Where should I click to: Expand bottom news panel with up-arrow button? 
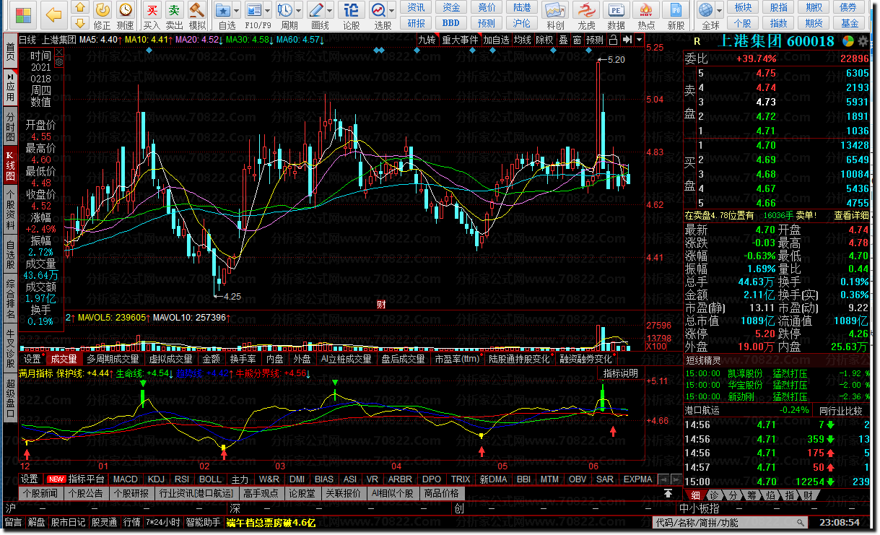(x=668, y=493)
